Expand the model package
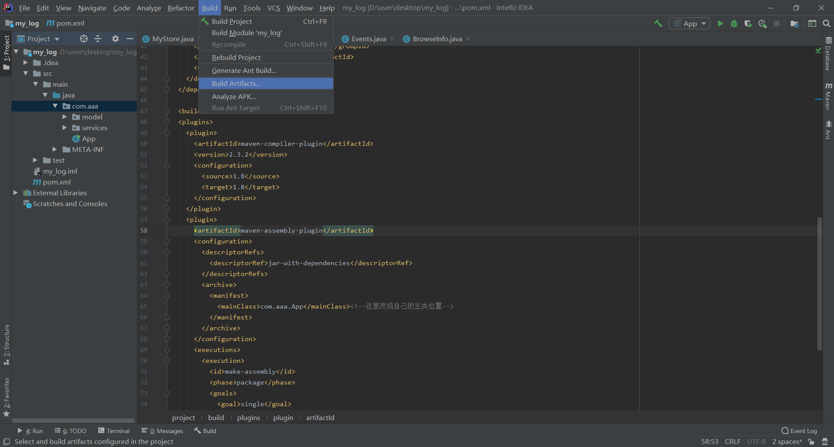This screenshot has width=834, height=447. [x=65, y=117]
